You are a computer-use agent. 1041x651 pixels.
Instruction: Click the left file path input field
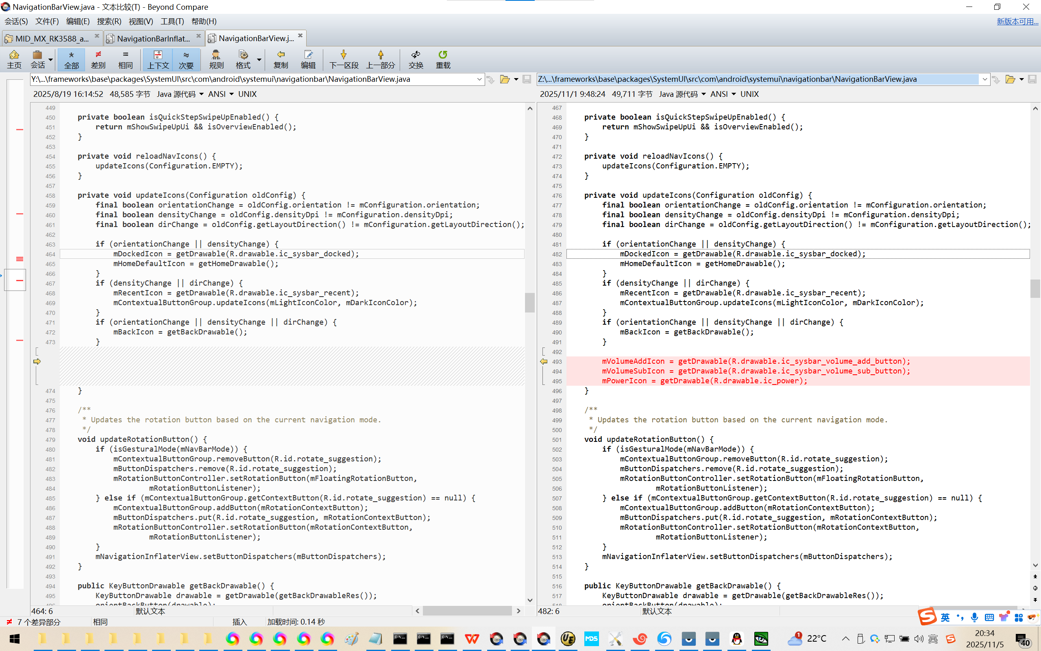coord(254,79)
